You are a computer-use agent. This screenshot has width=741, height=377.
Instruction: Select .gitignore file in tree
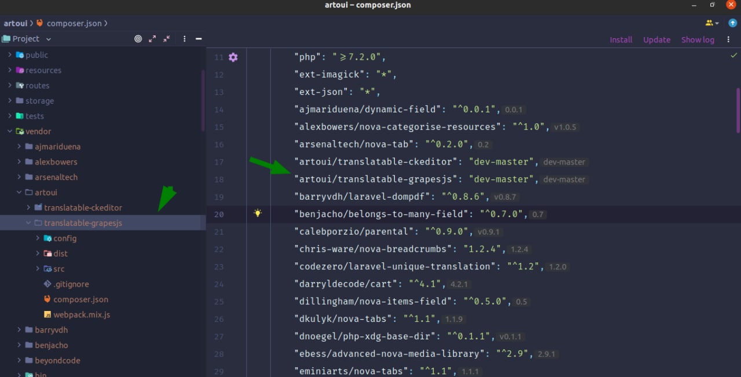coord(71,284)
